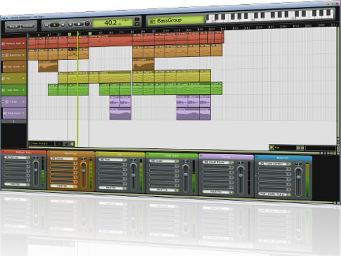Click a key on the virtual piano keyboard
Screen dimensions: 341x256
click(x=270, y=15)
